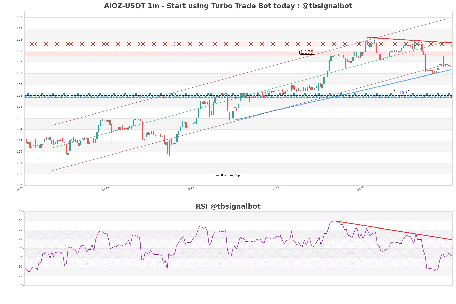Click the RSI axis value 90
Screen dimensions: 456x304
[20, 211]
